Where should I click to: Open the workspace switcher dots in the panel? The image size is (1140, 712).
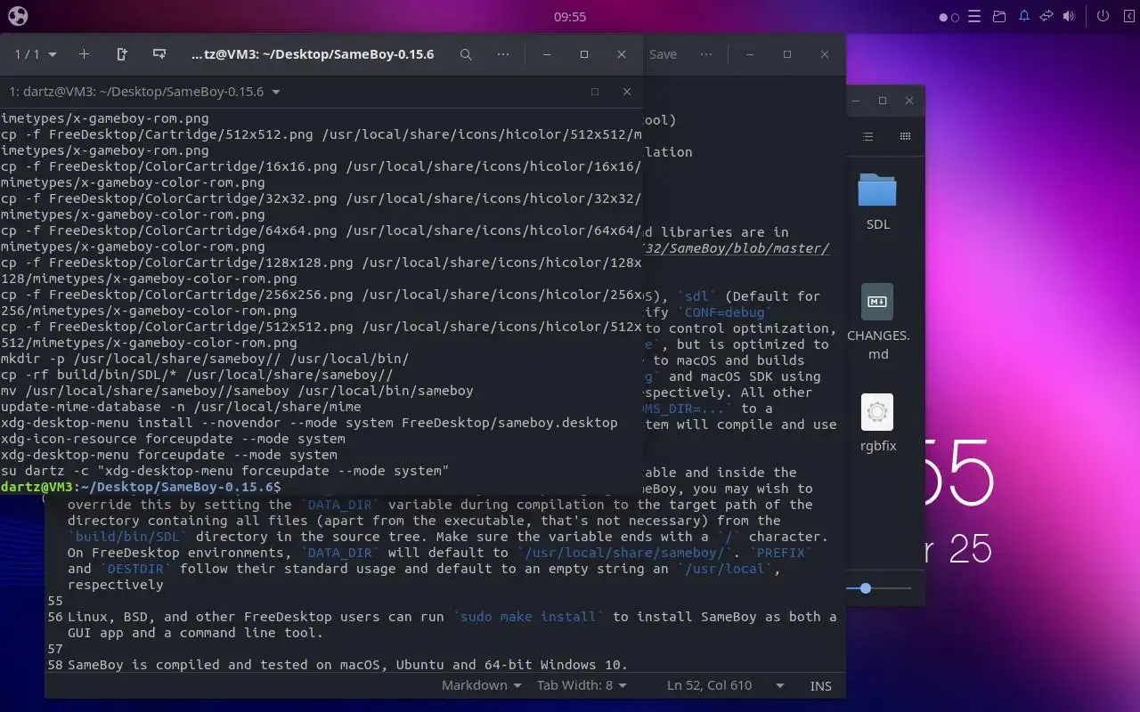pyautogui.click(x=949, y=17)
